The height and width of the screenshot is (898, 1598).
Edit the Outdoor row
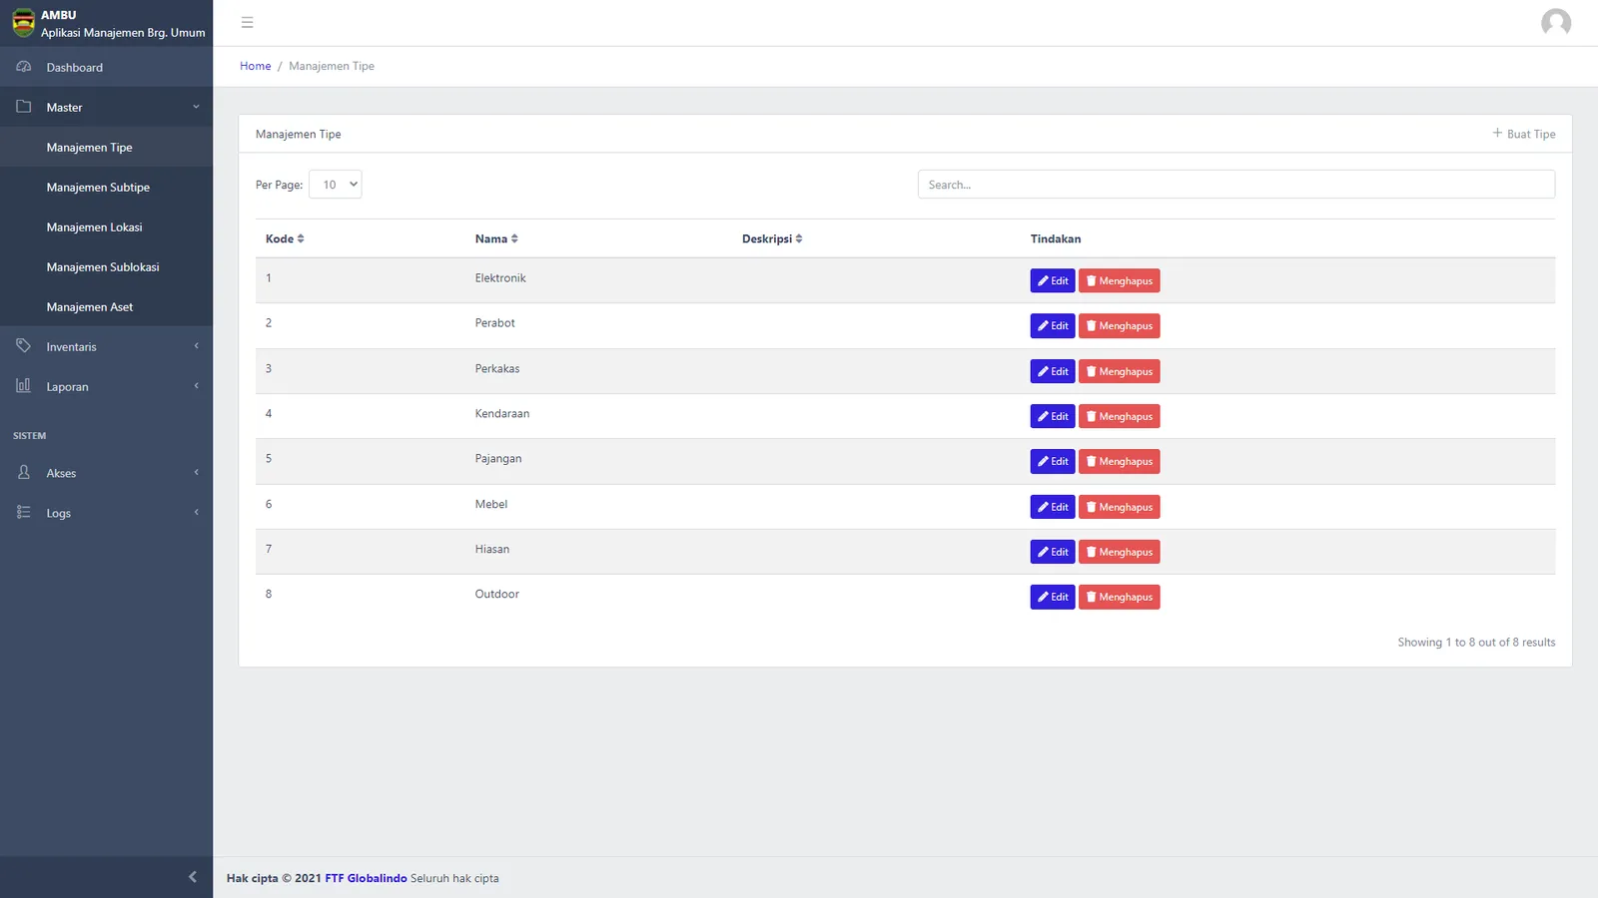[1053, 597]
